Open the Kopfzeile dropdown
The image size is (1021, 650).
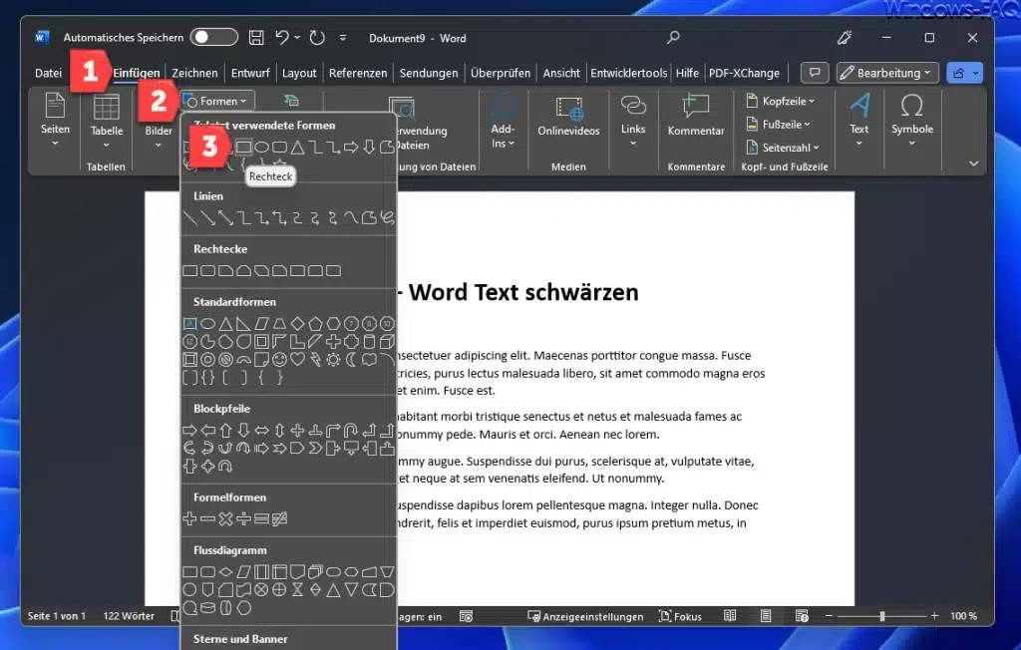[x=780, y=101]
